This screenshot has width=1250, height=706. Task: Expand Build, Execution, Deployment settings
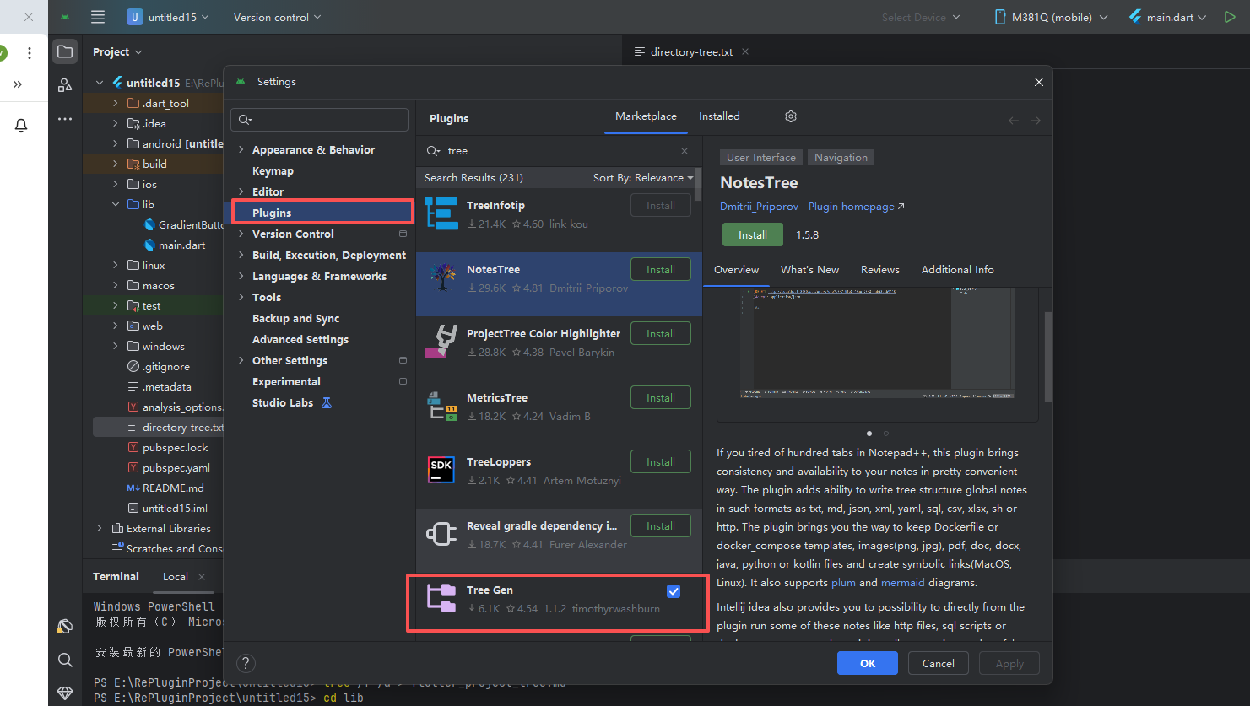pos(241,255)
